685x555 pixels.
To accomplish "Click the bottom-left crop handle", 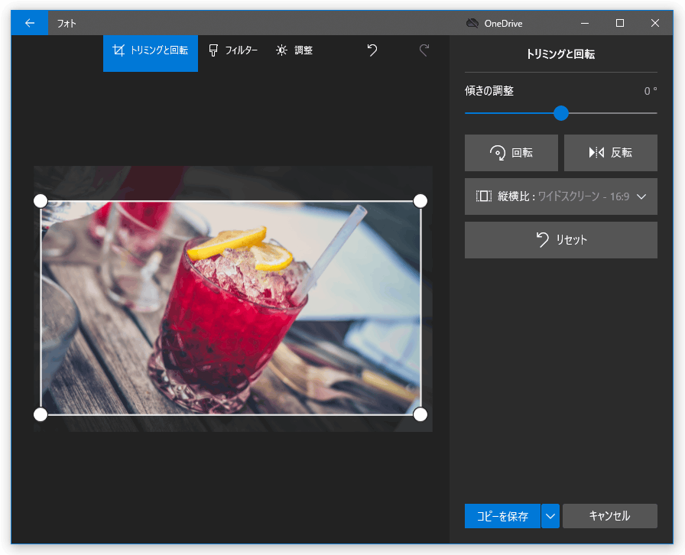I will pyautogui.click(x=41, y=414).
